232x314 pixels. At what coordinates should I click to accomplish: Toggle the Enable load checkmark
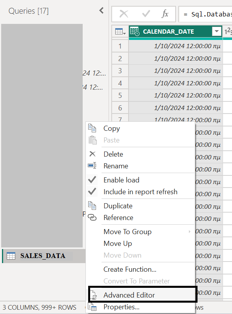92,180
